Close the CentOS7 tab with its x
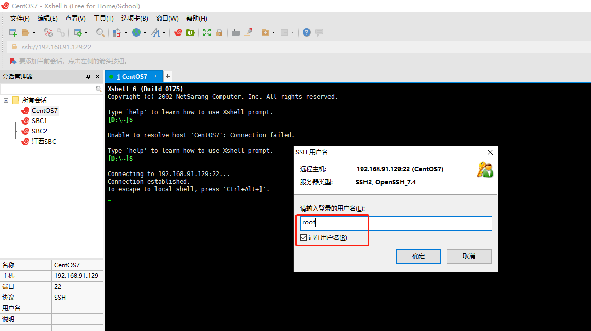This screenshot has height=331, width=591. (156, 76)
